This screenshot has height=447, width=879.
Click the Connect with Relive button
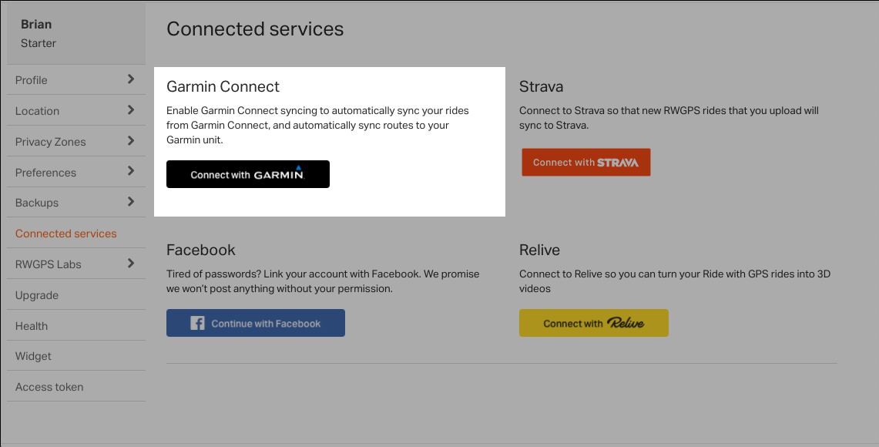(x=593, y=324)
